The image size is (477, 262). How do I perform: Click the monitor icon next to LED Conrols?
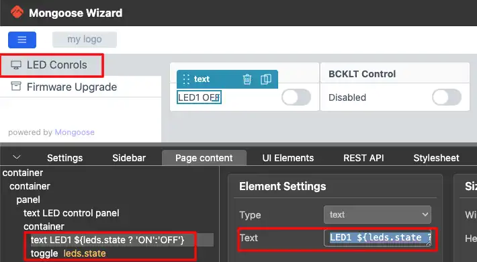[16, 64]
